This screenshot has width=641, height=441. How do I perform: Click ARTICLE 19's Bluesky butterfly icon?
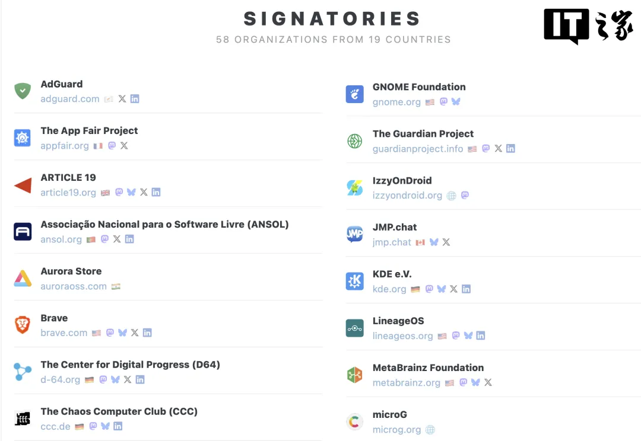[x=131, y=193]
